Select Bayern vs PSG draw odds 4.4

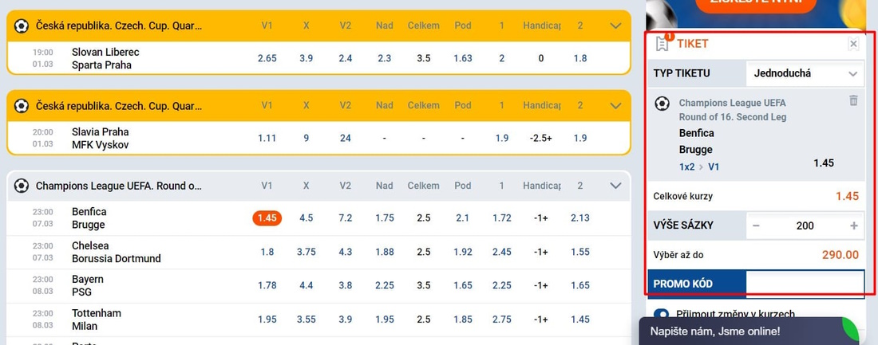(x=307, y=286)
